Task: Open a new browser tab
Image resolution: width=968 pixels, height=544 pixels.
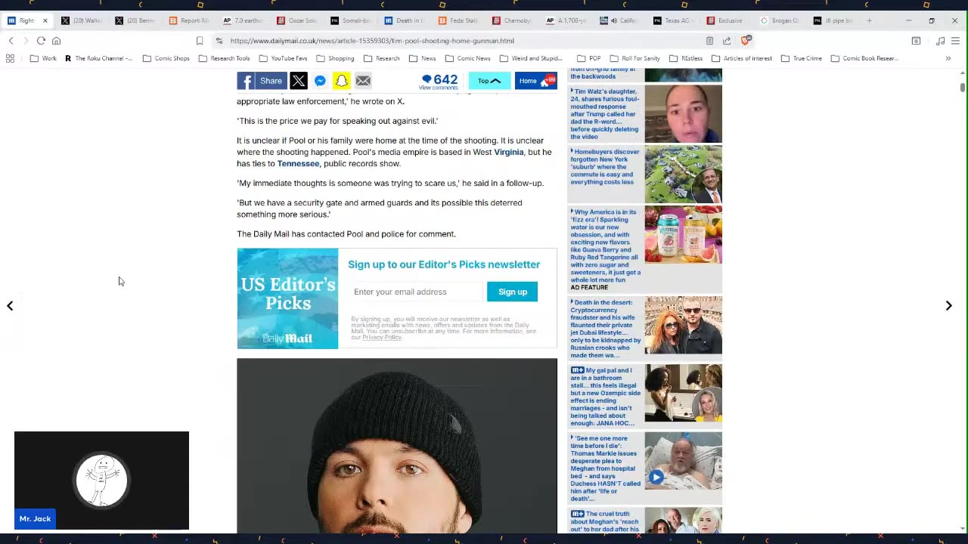Action: (x=869, y=20)
